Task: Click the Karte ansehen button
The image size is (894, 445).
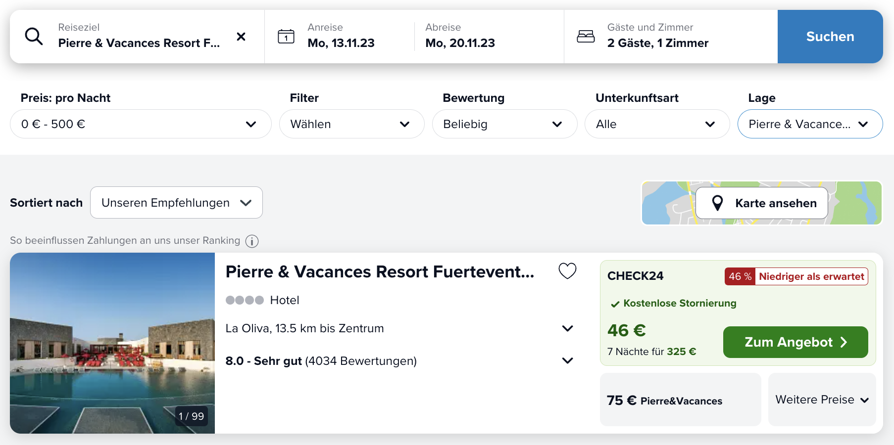Action: tap(761, 203)
